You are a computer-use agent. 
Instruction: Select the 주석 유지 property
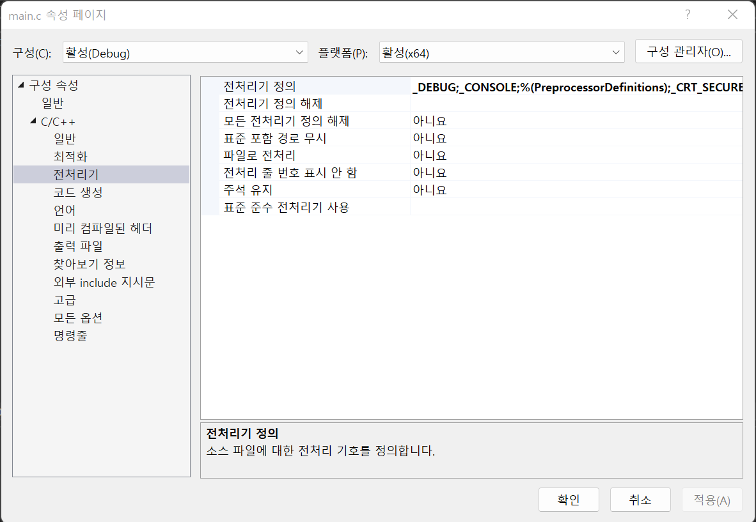click(x=248, y=190)
